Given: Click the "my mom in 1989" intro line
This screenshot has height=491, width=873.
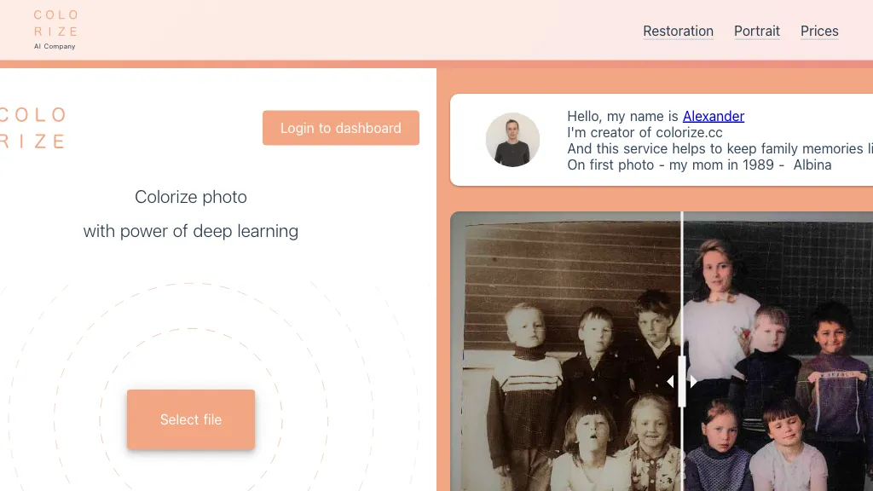Looking at the screenshot, I should point(699,165).
